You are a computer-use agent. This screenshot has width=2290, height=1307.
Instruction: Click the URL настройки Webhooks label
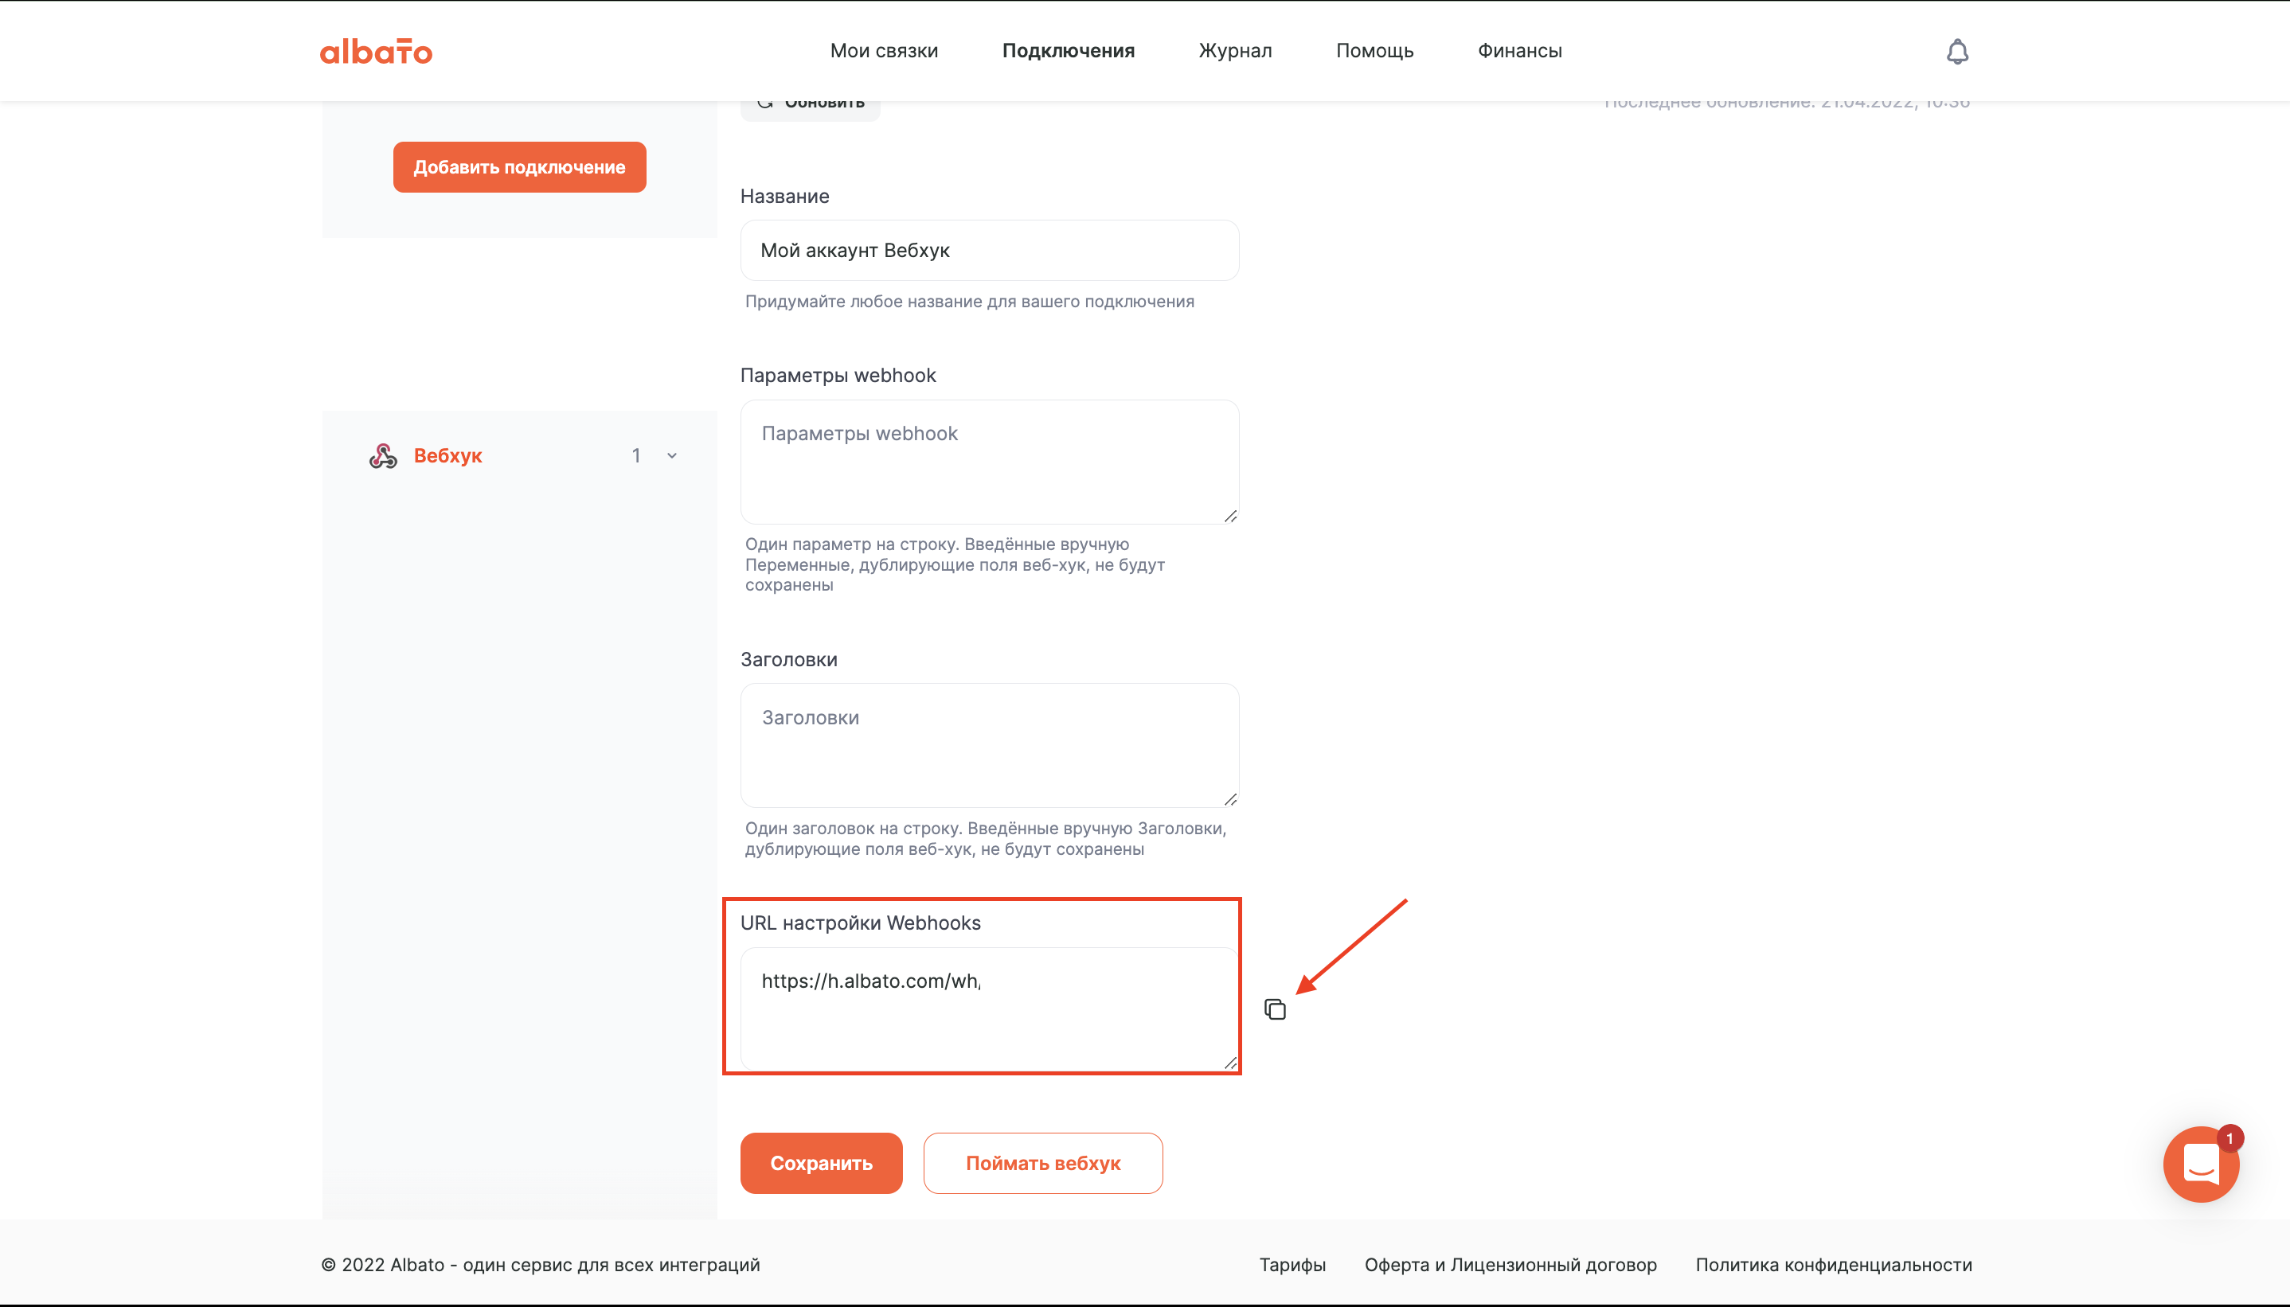pos(861,923)
